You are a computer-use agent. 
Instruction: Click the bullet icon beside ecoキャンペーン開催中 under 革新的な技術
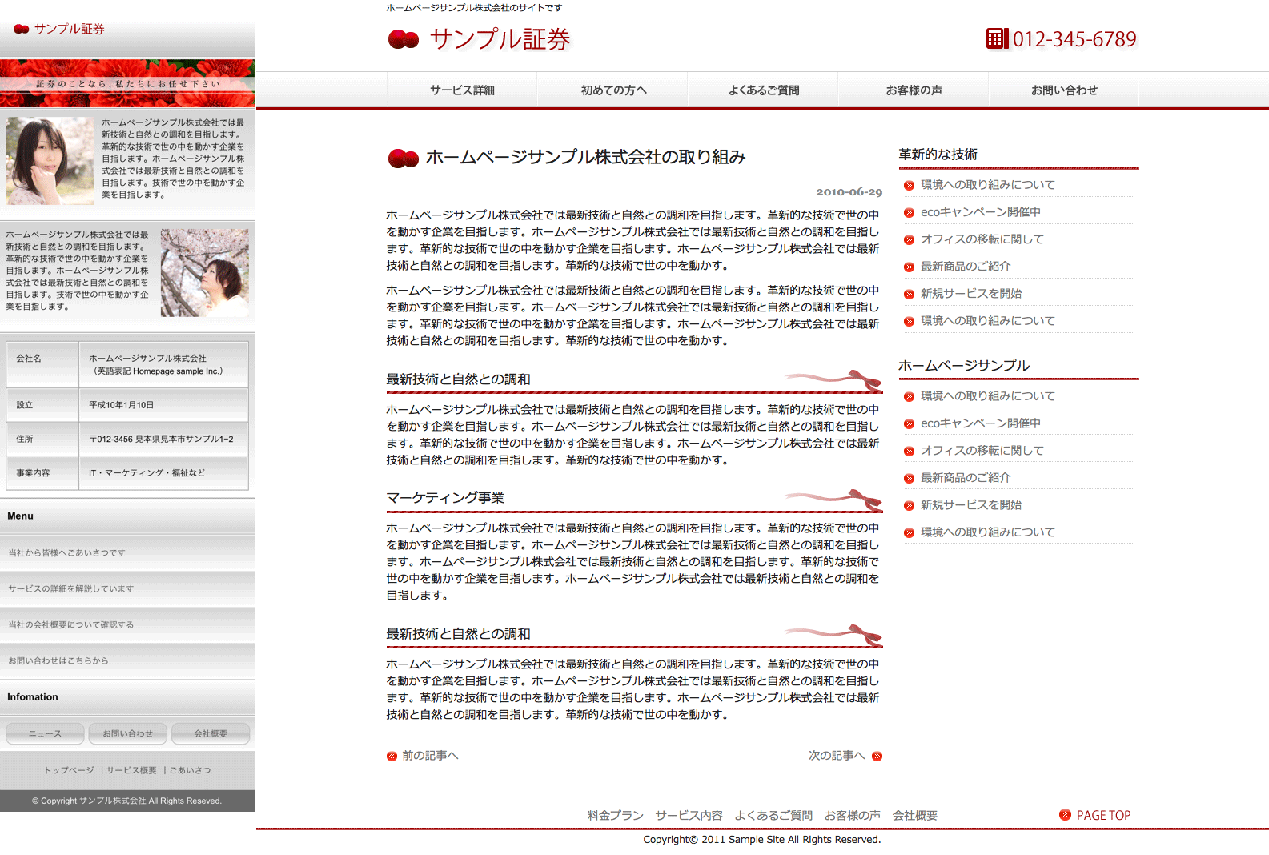(909, 213)
